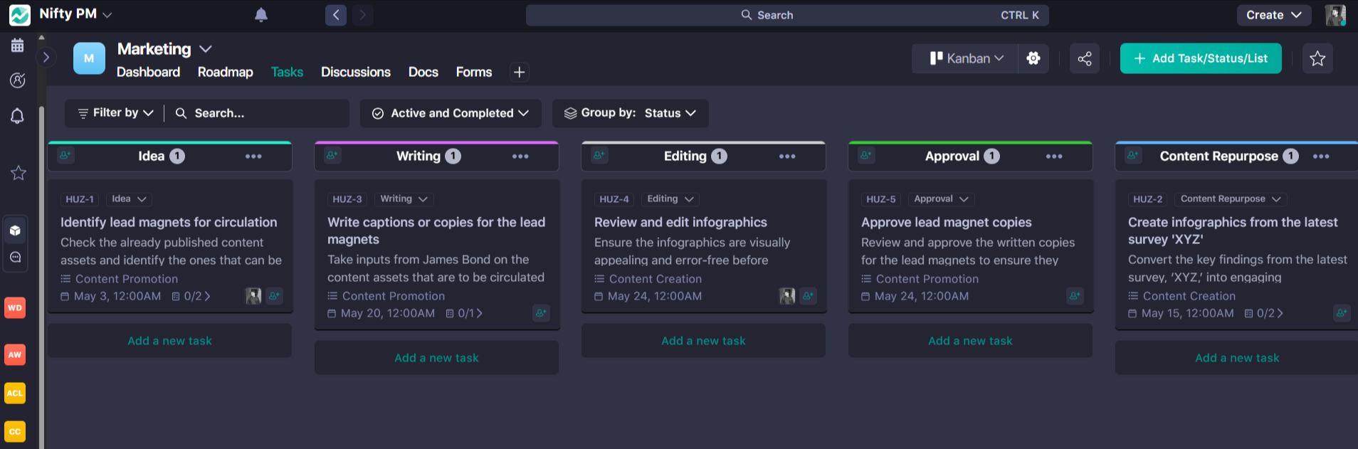Click Add a new task under Editing
The width and height of the screenshot is (1358, 449).
702,341
